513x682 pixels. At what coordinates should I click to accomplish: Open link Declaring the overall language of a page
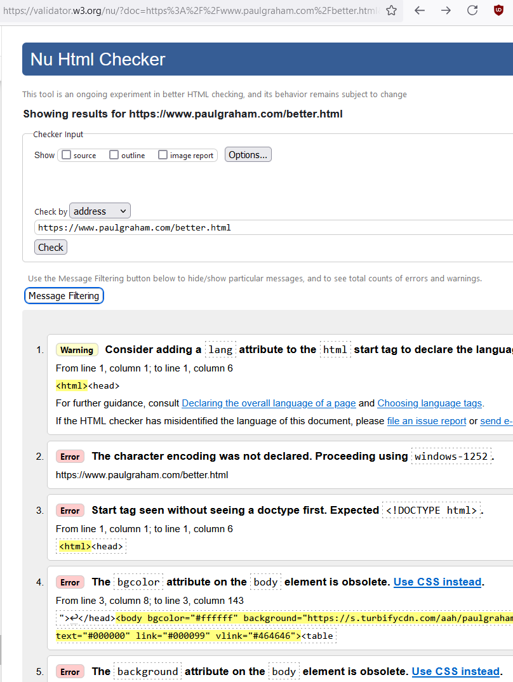tap(269, 403)
